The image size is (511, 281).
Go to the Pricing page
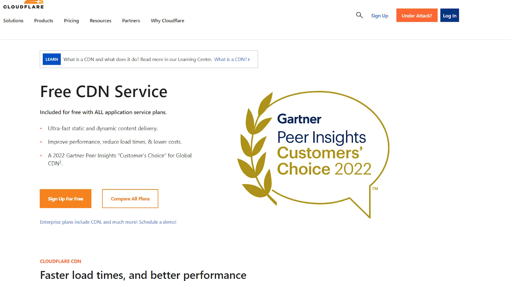71,21
